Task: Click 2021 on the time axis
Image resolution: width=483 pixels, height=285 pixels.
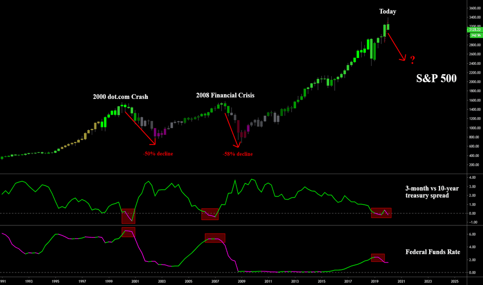Action: coord(401,281)
